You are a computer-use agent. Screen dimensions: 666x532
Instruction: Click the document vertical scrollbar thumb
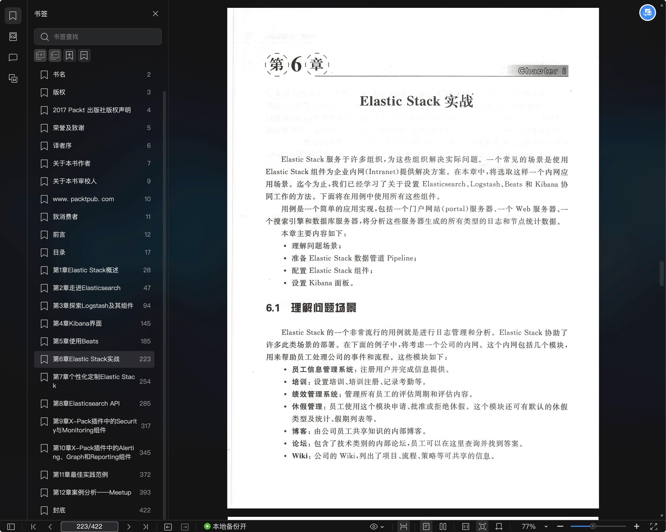click(x=661, y=274)
